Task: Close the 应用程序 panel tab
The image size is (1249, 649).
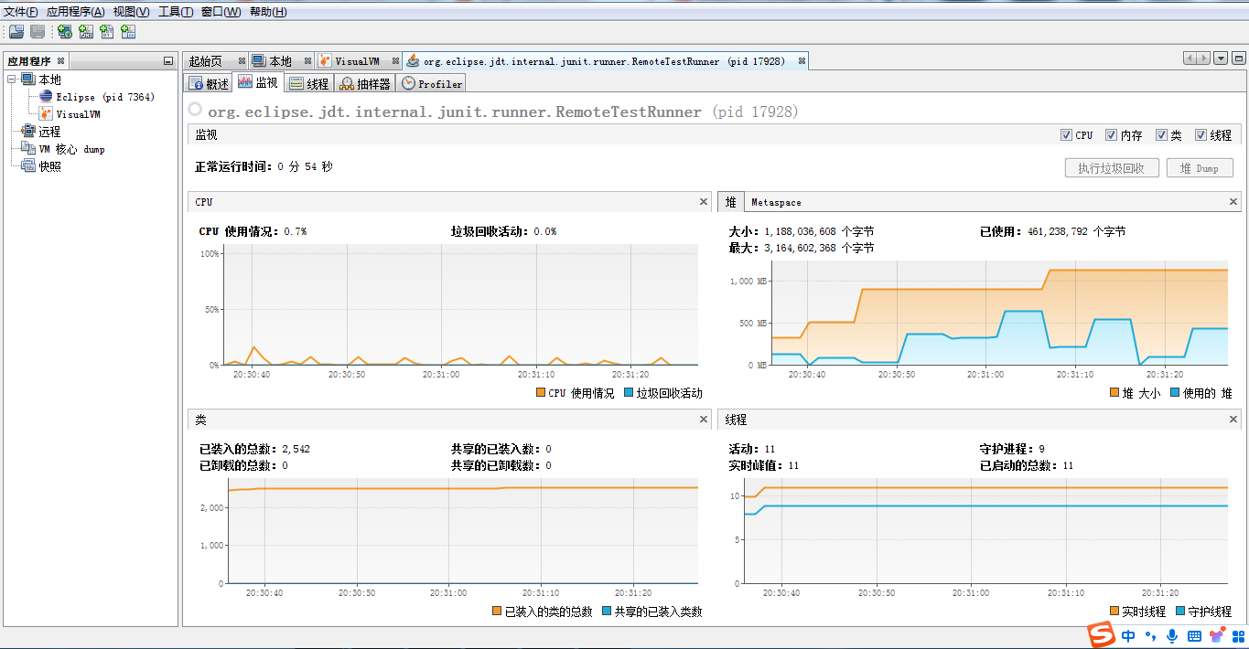Action: 61,60
